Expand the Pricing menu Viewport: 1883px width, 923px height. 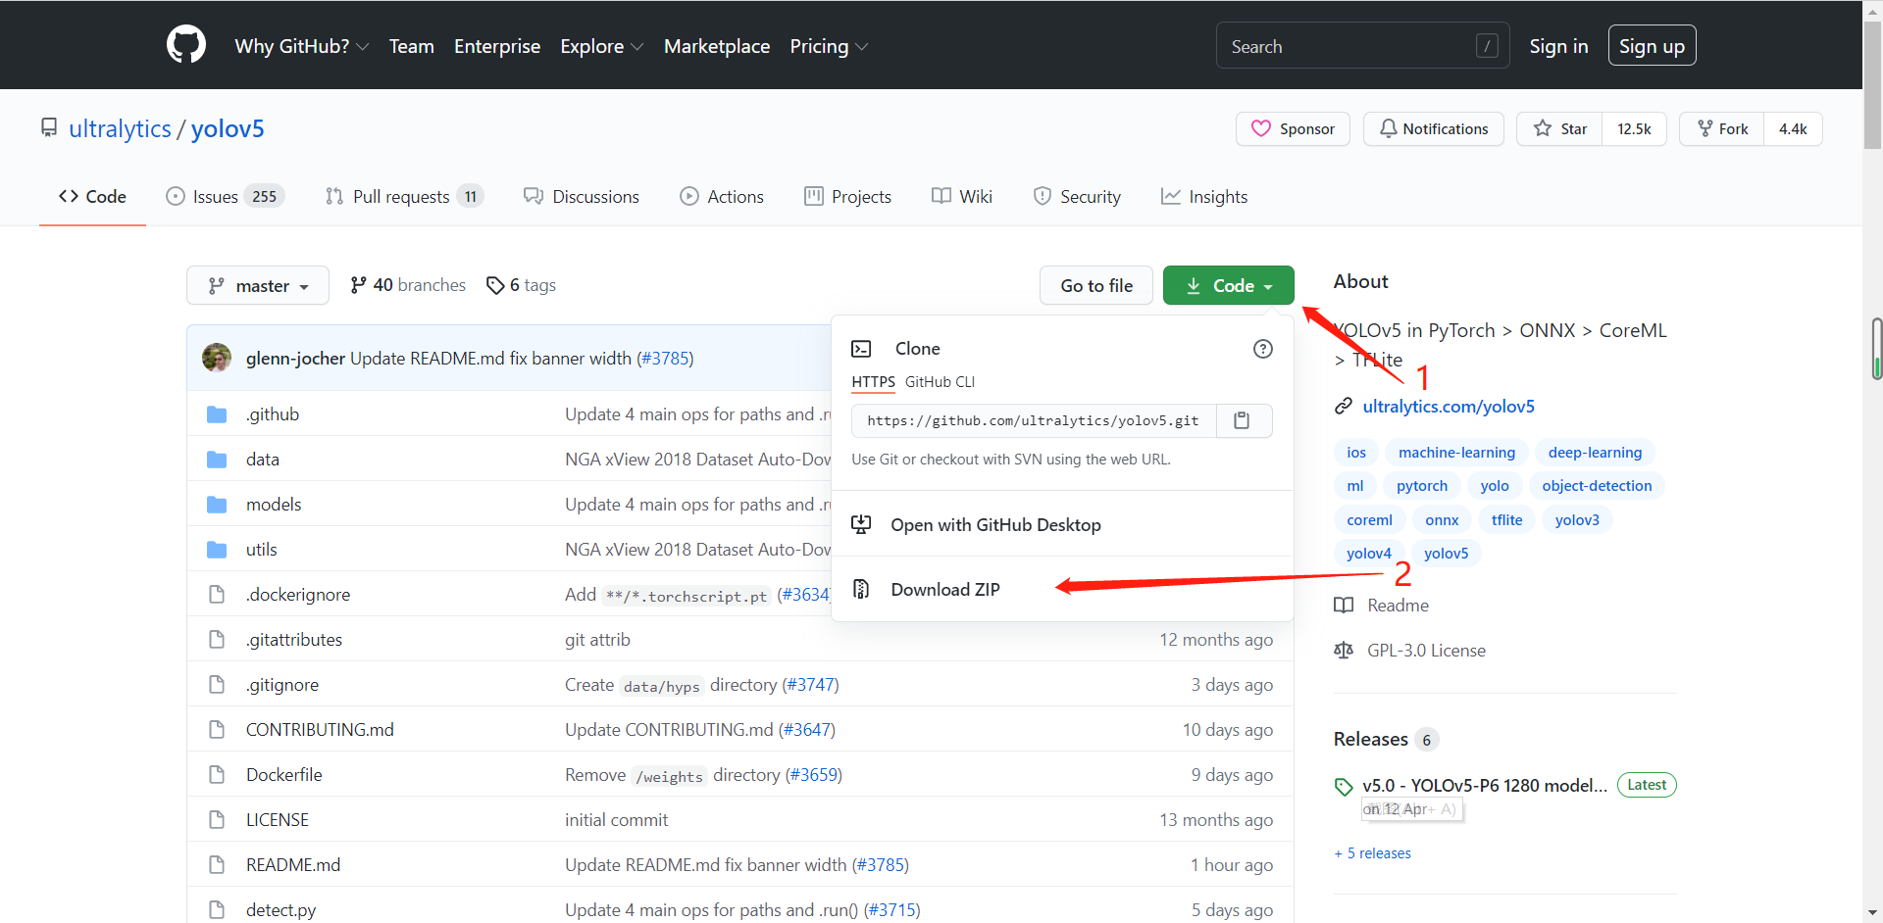pyautogui.click(x=829, y=46)
